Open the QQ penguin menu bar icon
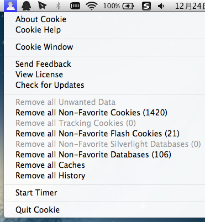The width and height of the screenshot is (205, 222). 27,6
